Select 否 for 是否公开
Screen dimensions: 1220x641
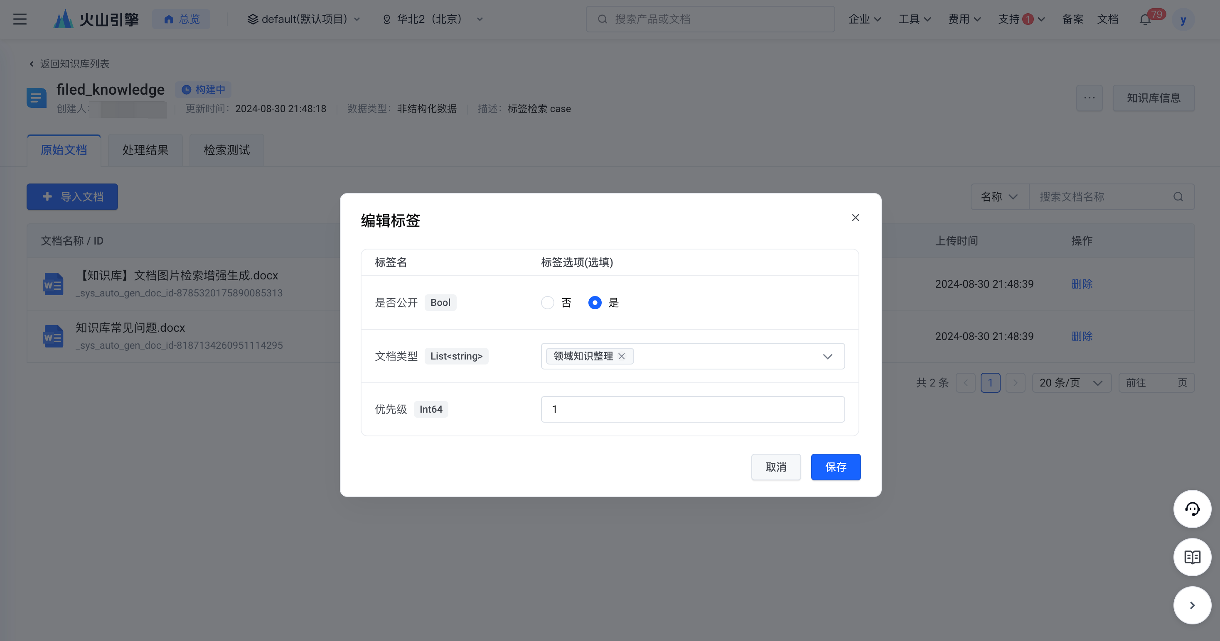548,303
